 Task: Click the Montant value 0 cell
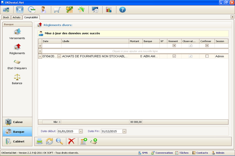tap(136, 56)
